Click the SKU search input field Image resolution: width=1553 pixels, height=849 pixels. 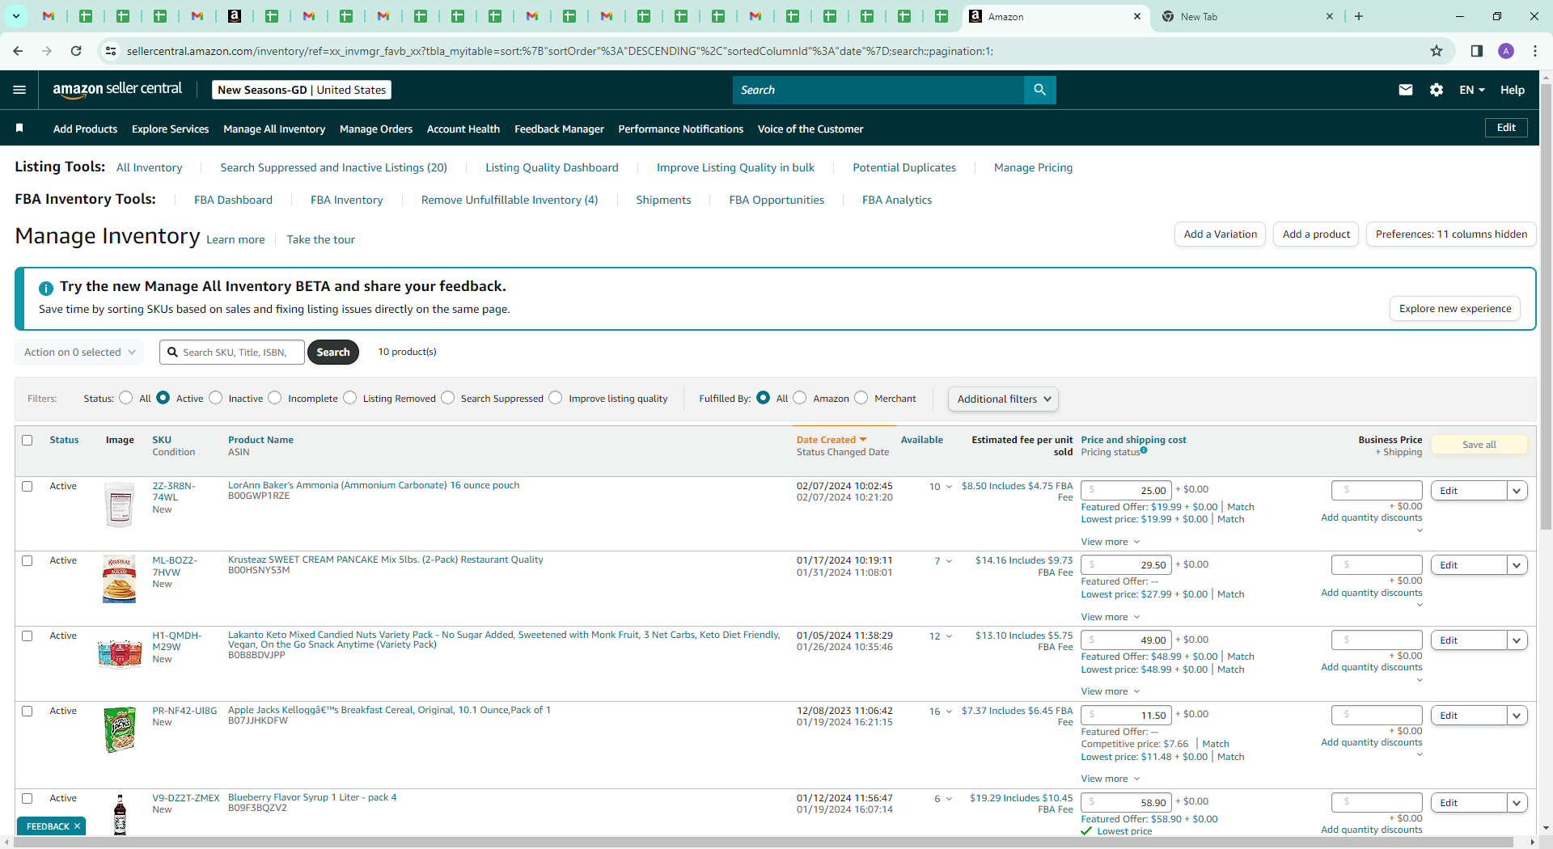point(232,353)
